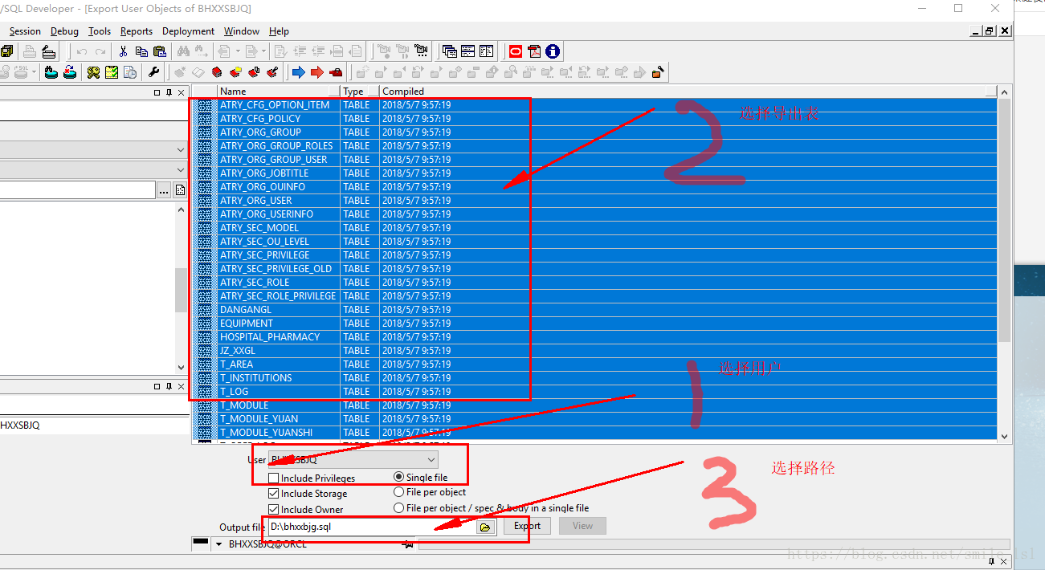Open the Window menu

pos(242,31)
